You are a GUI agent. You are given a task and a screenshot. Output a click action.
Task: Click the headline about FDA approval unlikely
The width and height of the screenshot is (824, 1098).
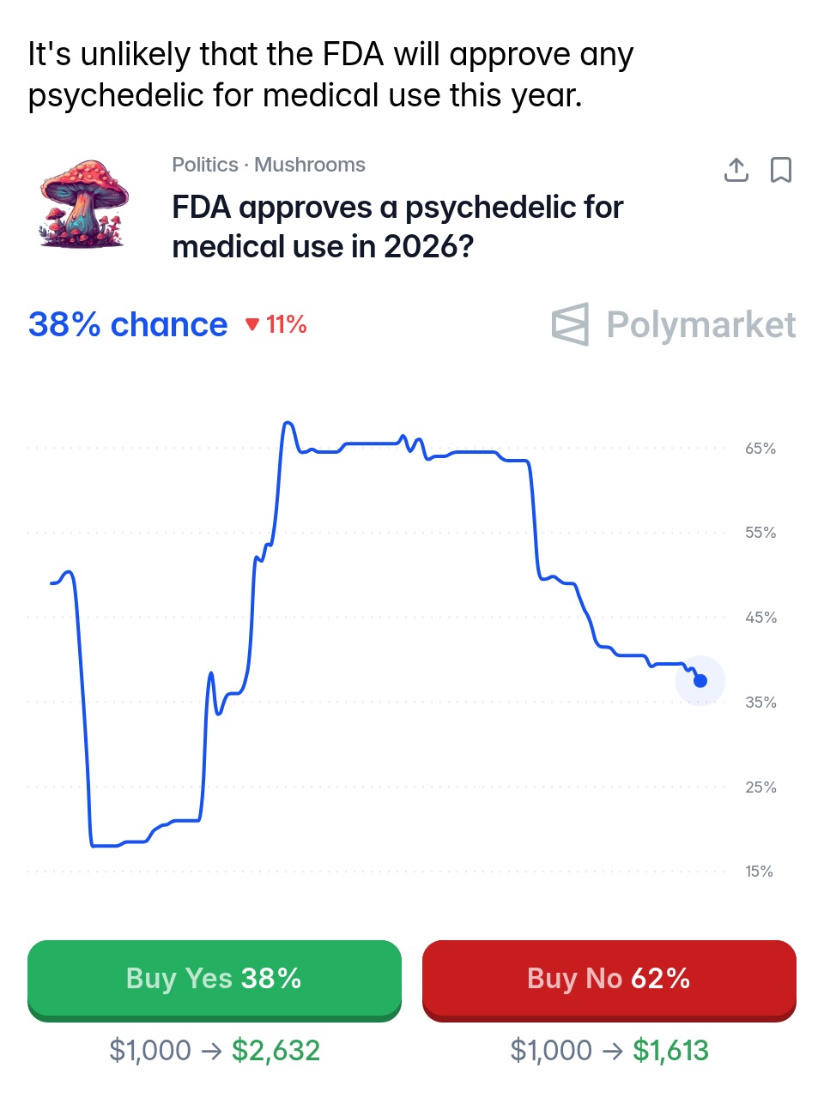click(330, 75)
